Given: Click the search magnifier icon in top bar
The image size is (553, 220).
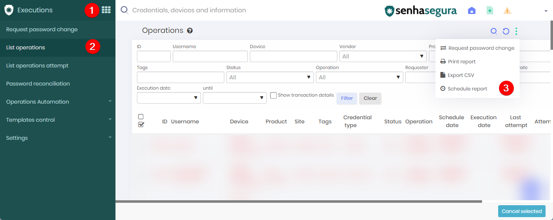Looking at the screenshot, I should (124, 10).
